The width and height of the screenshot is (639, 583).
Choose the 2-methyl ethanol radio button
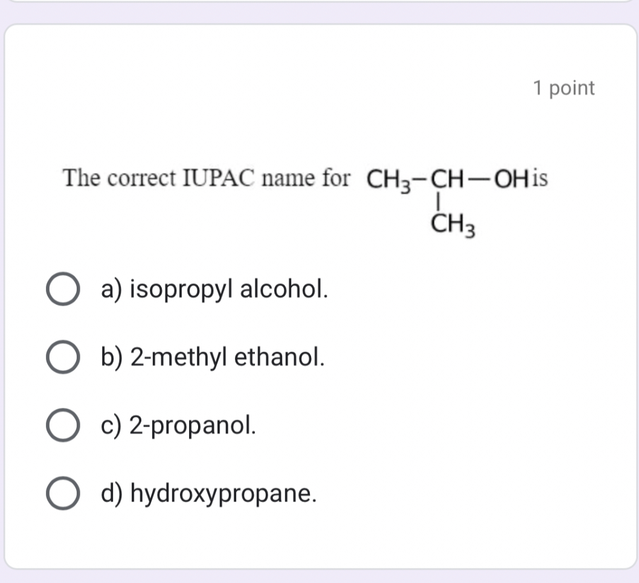click(x=63, y=358)
